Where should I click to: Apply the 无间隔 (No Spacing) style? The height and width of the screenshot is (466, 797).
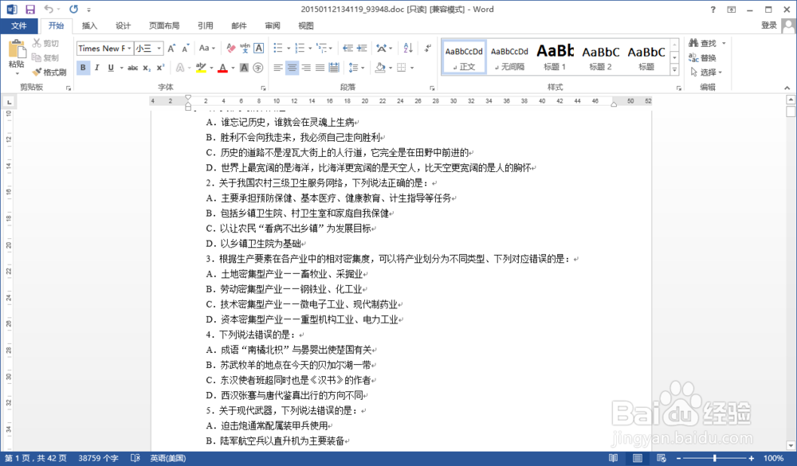click(509, 57)
